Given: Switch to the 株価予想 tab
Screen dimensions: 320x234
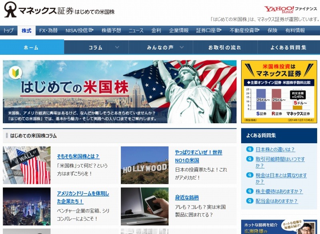Looking at the screenshot, I should click(x=111, y=30).
